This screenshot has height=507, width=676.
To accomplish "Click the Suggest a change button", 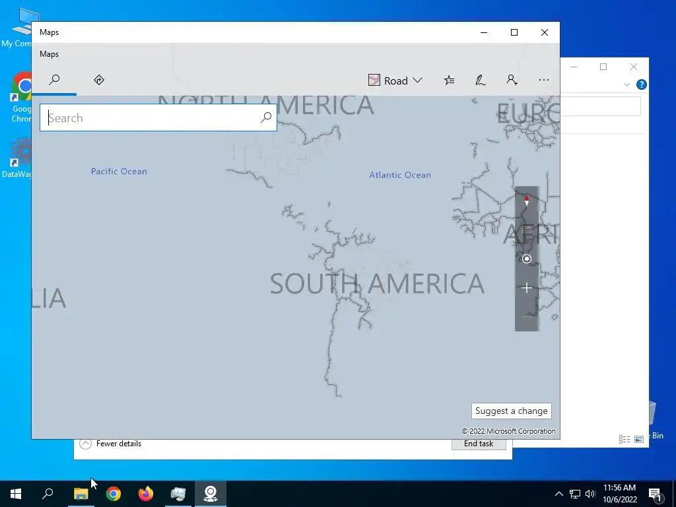I will [x=512, y=411].
